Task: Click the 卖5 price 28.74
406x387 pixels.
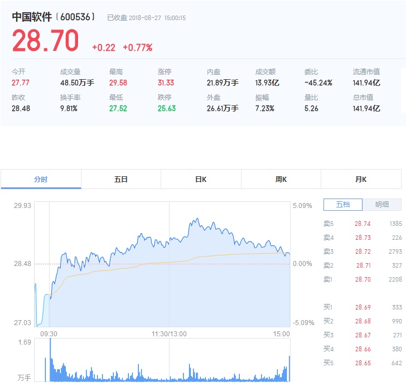Action: coord(362,224)
